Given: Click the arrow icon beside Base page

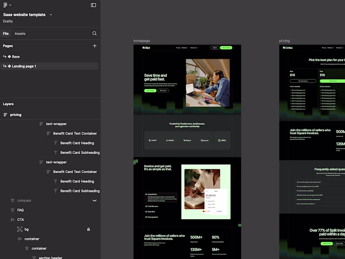Looking at the screenshot, I should pos(5,57).
